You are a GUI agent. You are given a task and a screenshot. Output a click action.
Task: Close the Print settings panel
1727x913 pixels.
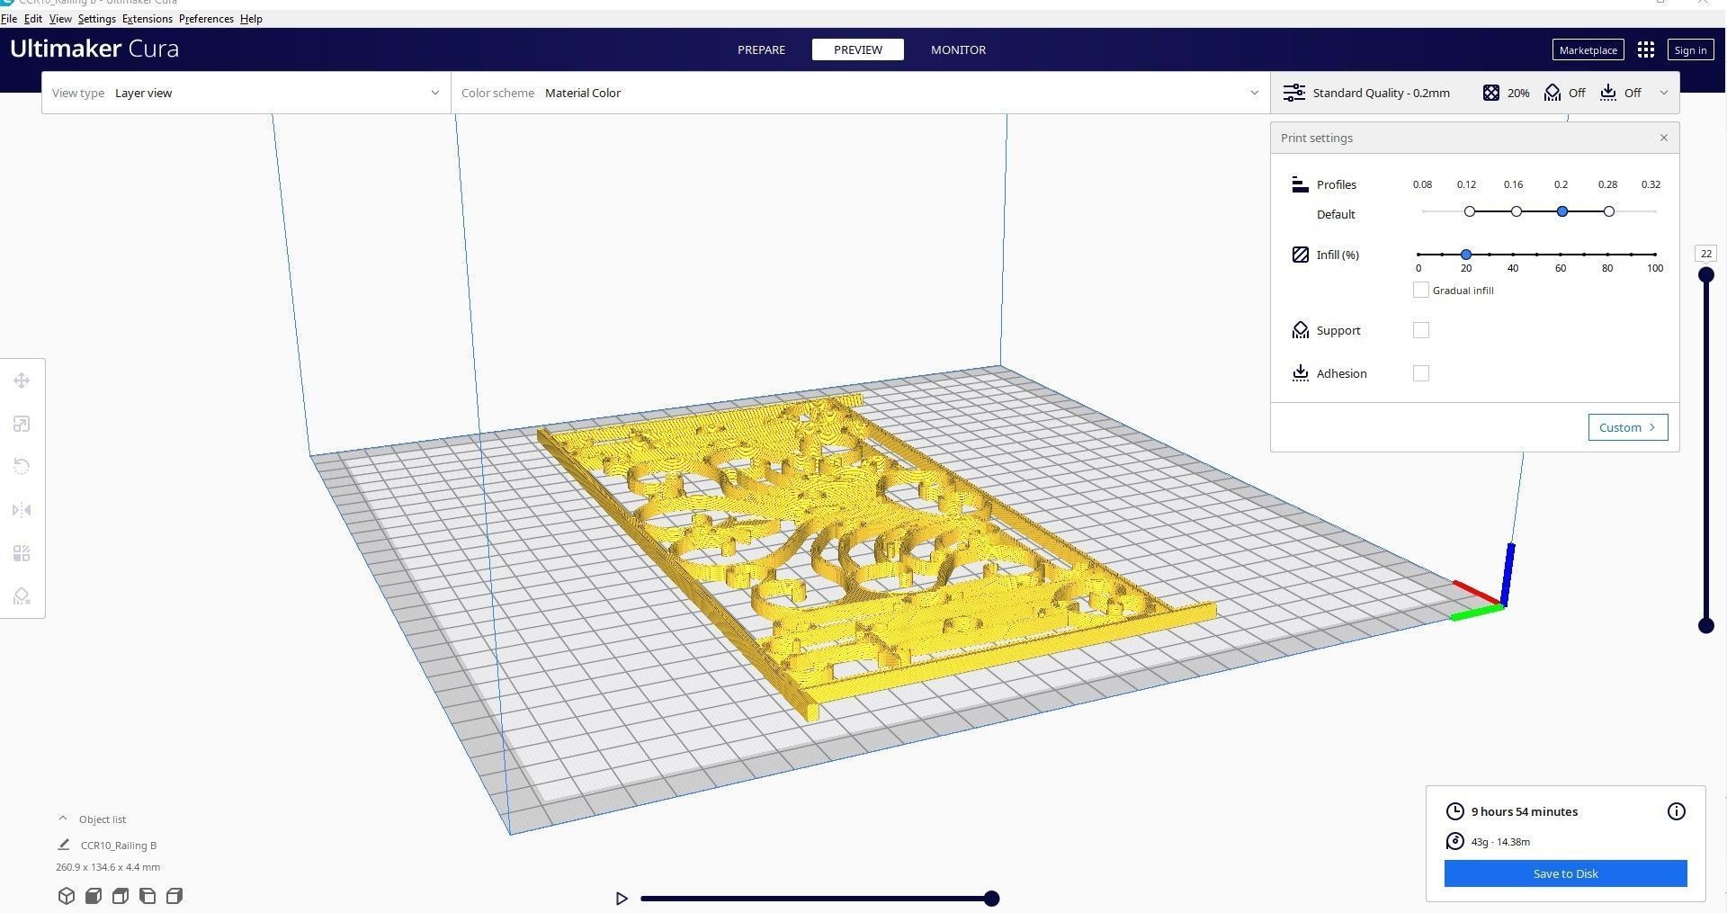coord(1664,138)
